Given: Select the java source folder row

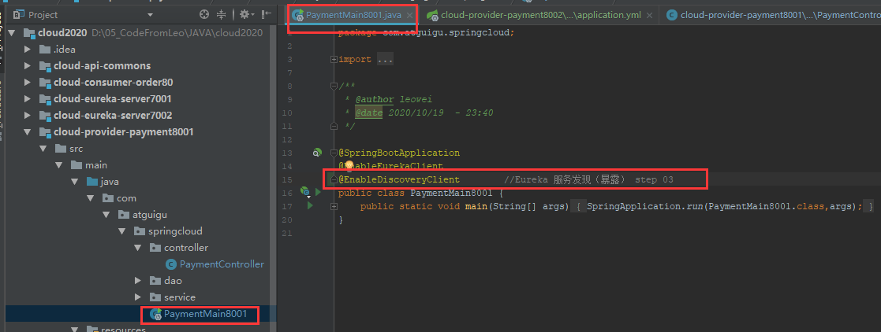Looking at the screenshot, I should click(141, 182).
